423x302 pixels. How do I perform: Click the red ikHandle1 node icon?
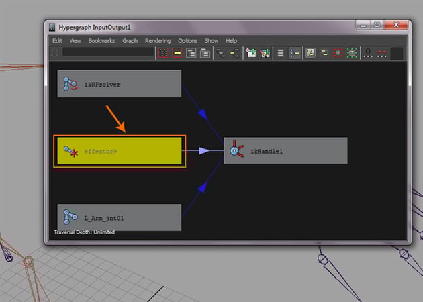click(235, 151)
